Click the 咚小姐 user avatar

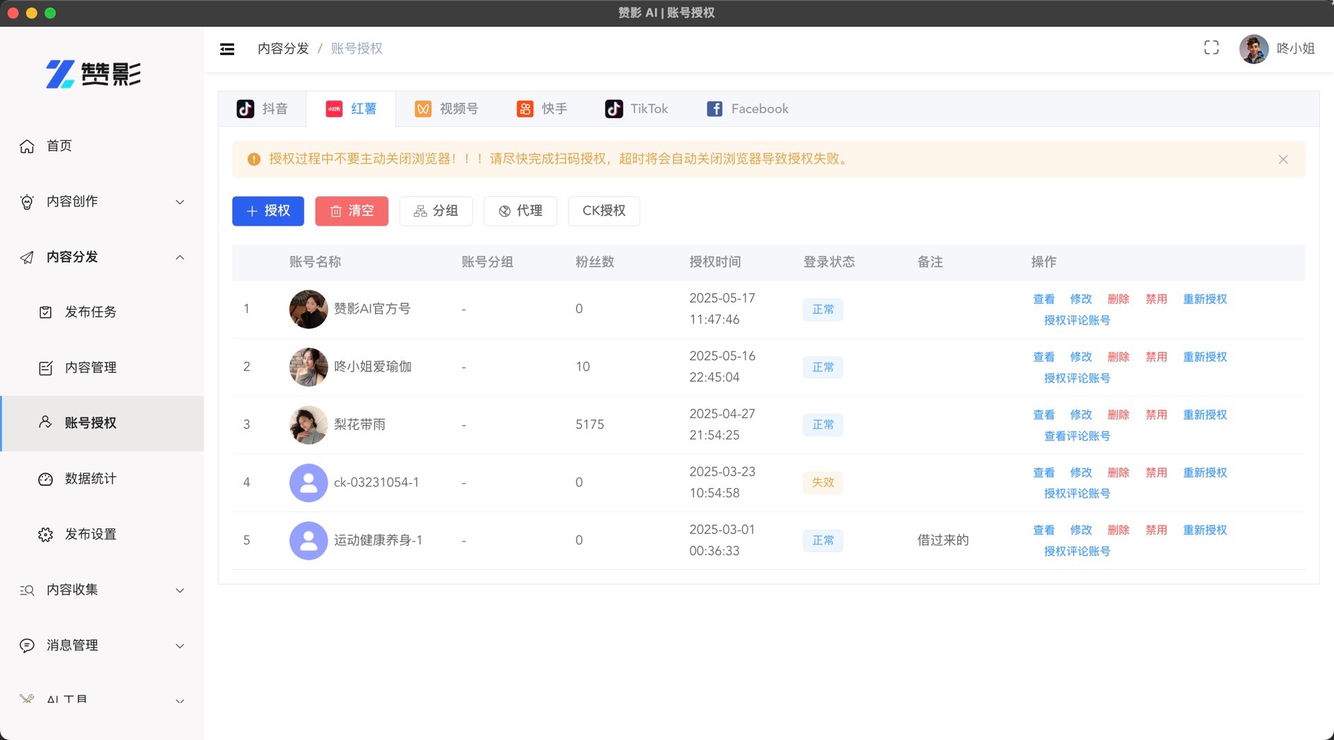[x=1253, y=49]
